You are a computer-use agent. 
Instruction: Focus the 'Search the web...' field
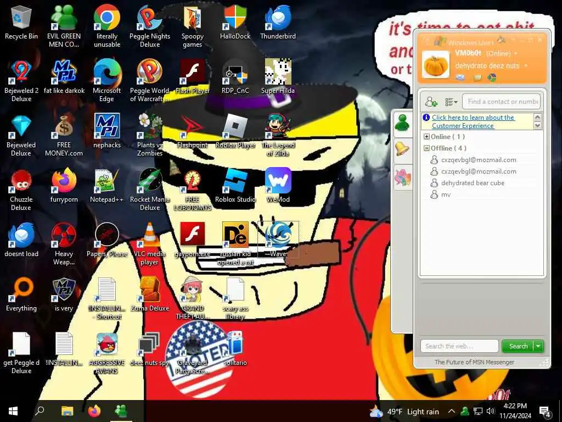click(459, 346)
